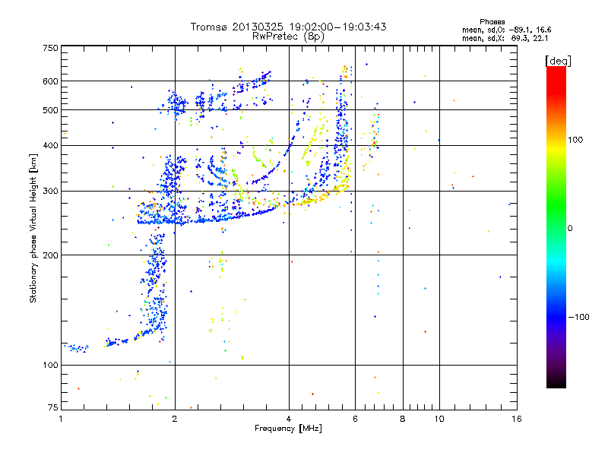Image resolution: width=608 pixels, height=456 pixels.
Task: Click the y-axis tick label '400'
Action: tap(50, 145)
